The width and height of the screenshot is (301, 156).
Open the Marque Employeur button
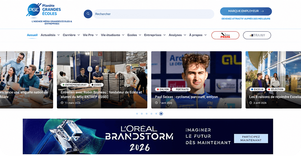pyautogui.click(x=246, y=11)
